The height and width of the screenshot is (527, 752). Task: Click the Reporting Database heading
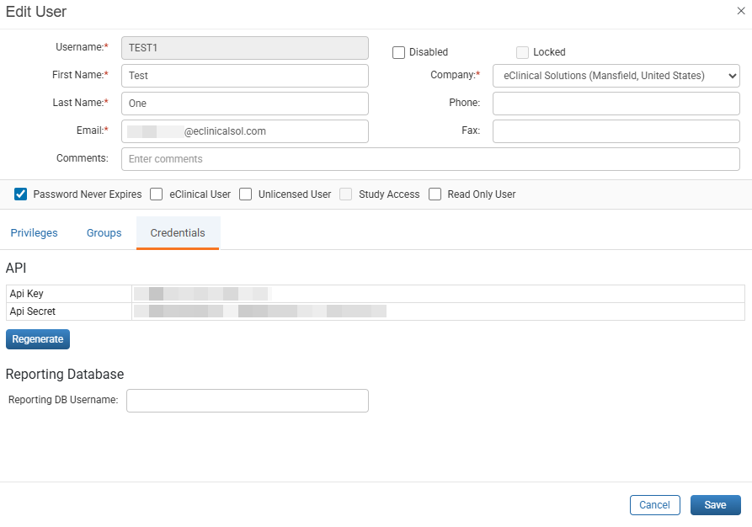pyautogui.click(x=65, y=374)
